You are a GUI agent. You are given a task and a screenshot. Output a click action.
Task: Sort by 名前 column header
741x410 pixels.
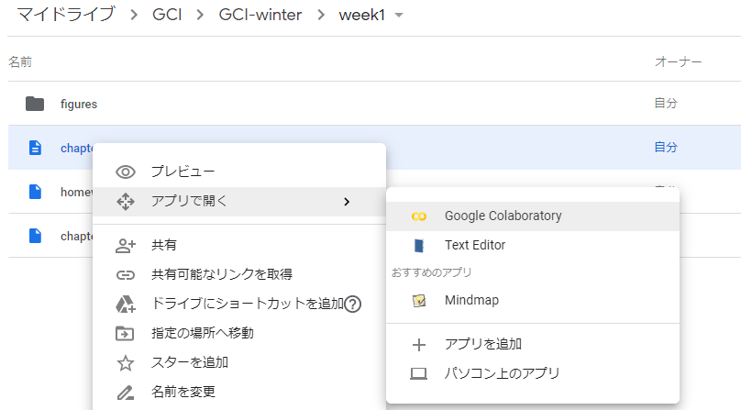pyautogui.click(x=20, y=62)
